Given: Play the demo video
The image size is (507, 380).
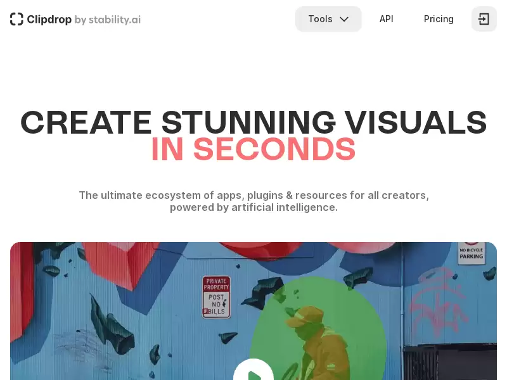Looking at the screenshot, I should [x=253, y=374].
